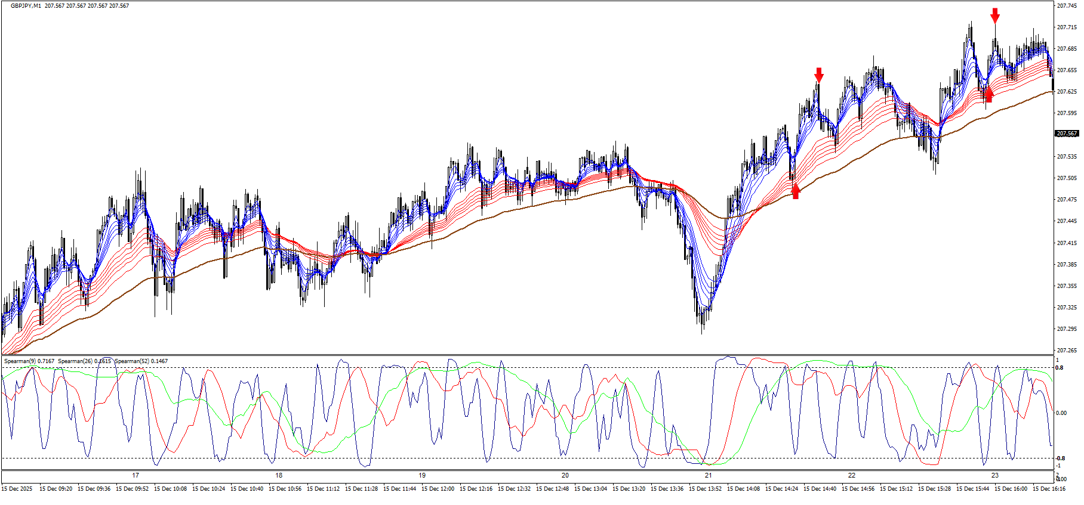
Task: Click the 15 Dec 16:16 time label
Action: coord(1049,489)
